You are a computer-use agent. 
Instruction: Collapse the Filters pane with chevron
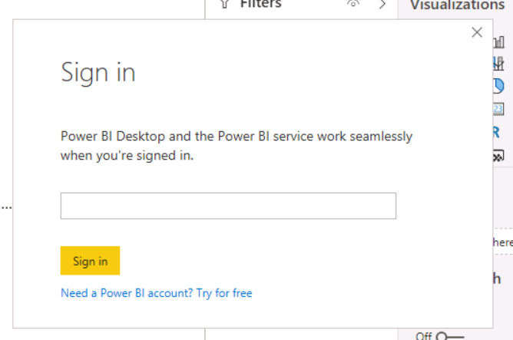pos(382,5)
